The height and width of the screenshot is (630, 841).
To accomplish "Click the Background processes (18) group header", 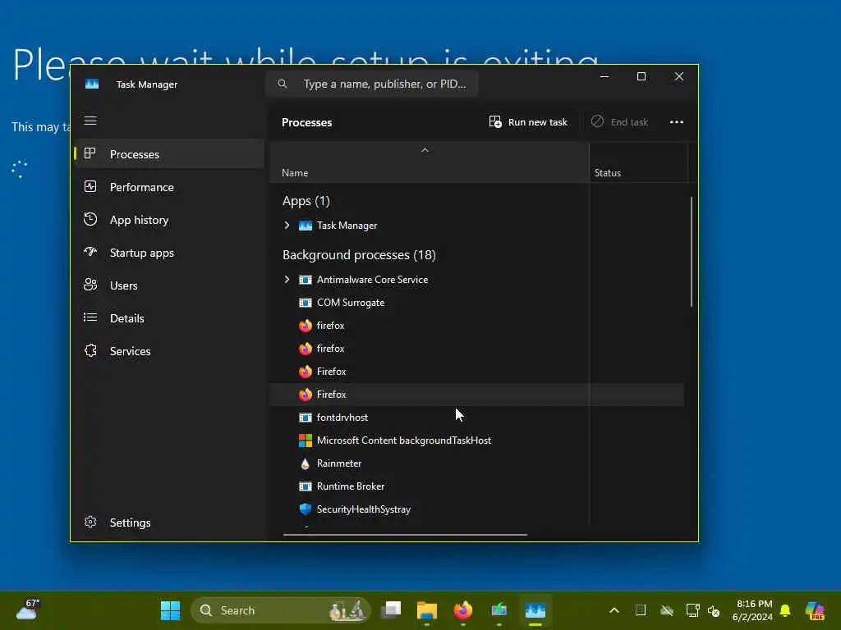I will 360,255.
